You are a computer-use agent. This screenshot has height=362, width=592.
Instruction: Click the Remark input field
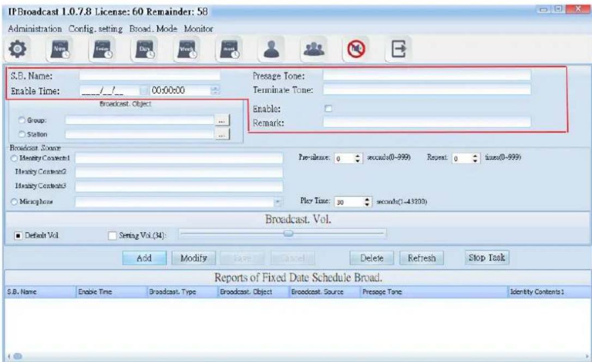pos(427,122)
